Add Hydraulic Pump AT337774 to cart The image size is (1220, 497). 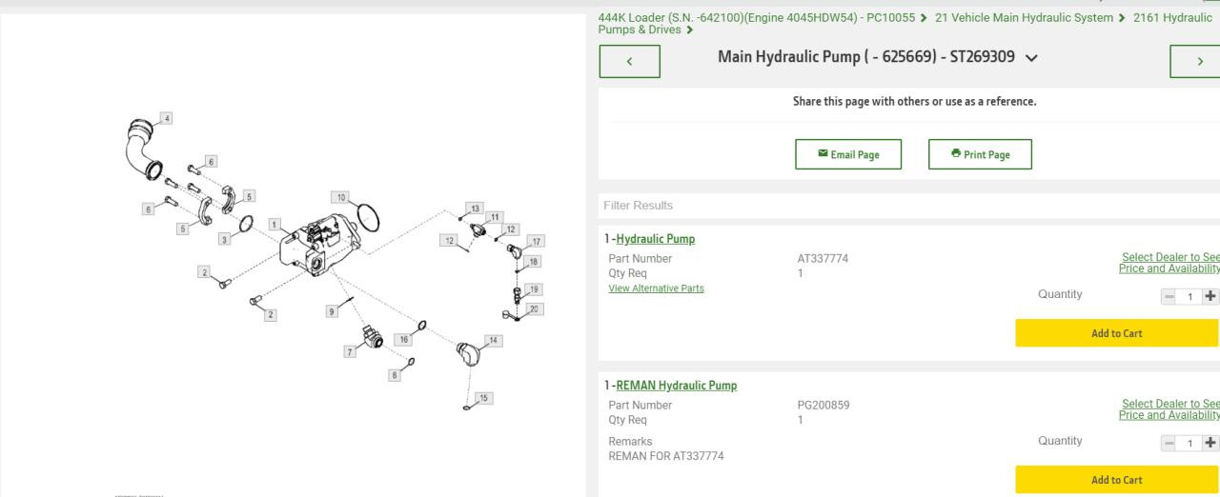point(1116,333)
